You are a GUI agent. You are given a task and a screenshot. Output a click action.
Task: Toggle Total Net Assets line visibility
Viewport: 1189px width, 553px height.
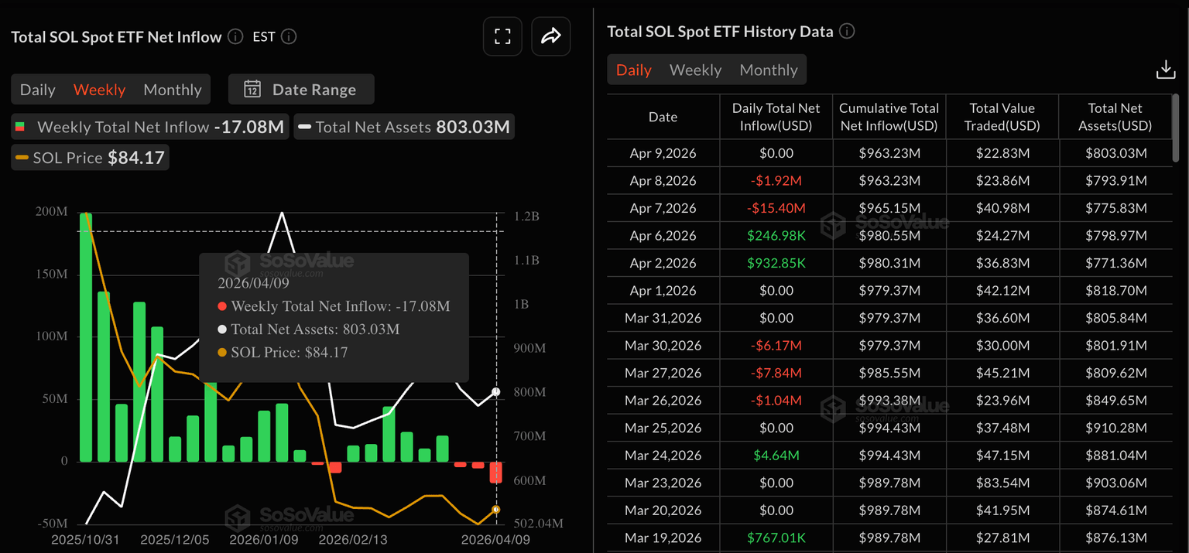pyautogui.click(x=404, y=127)
